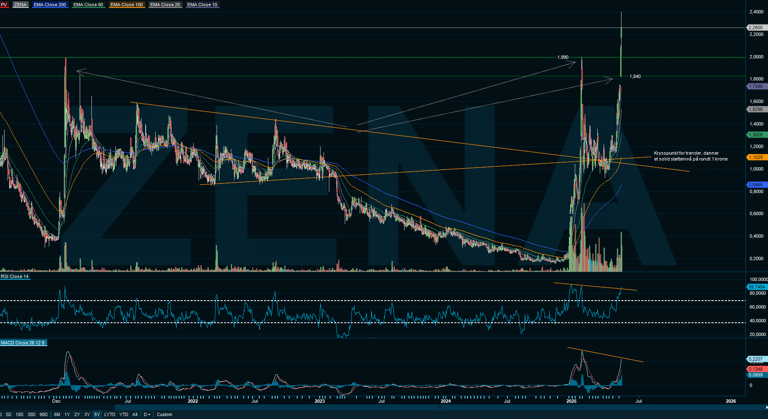Select the 'Krysspunkt for trender' text annotation
Screen dimensions: 768x419
(691, 156)
